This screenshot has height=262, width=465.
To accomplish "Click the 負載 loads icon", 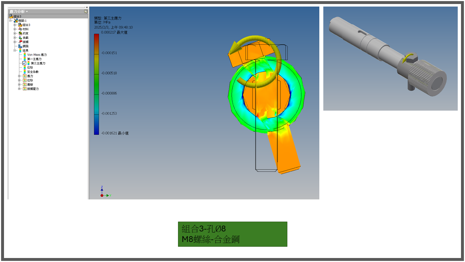I will coord(20,38).
